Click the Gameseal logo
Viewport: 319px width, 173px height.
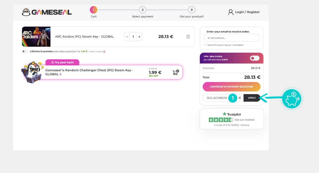47,12
